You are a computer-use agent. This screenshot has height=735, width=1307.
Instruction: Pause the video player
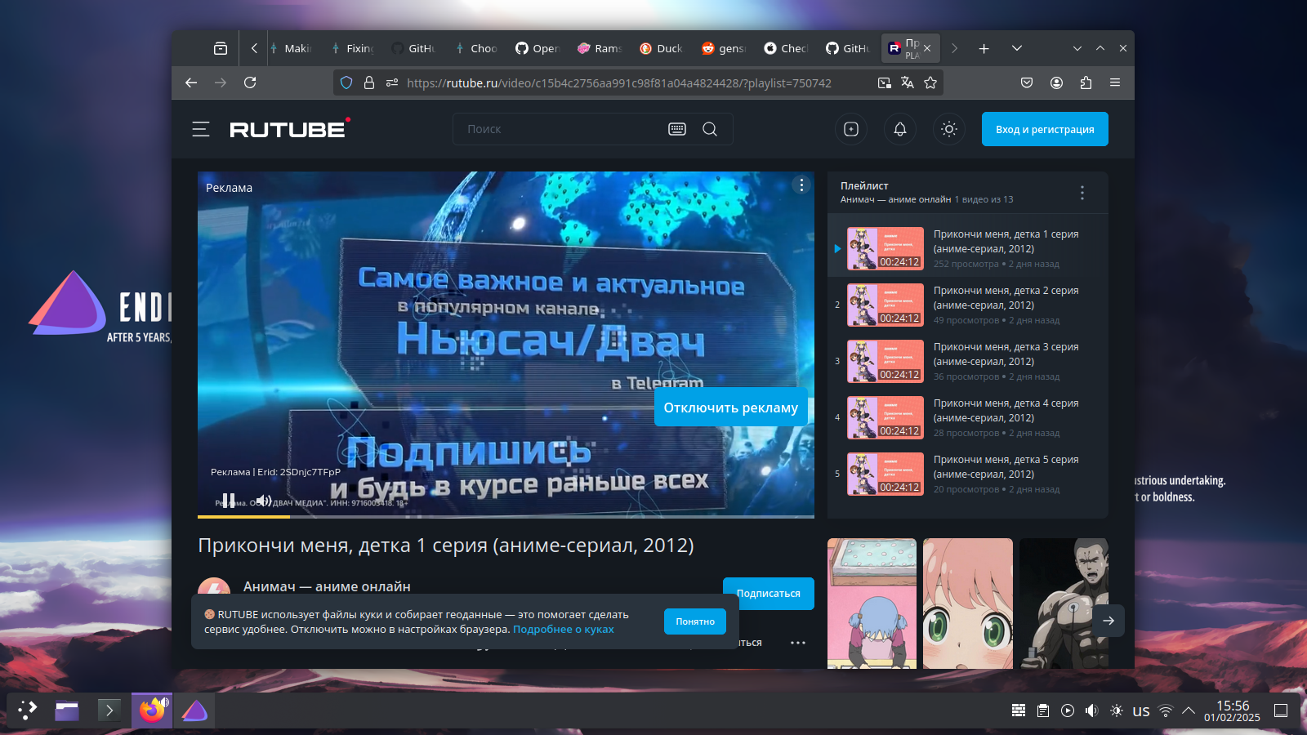pos(229,500)
